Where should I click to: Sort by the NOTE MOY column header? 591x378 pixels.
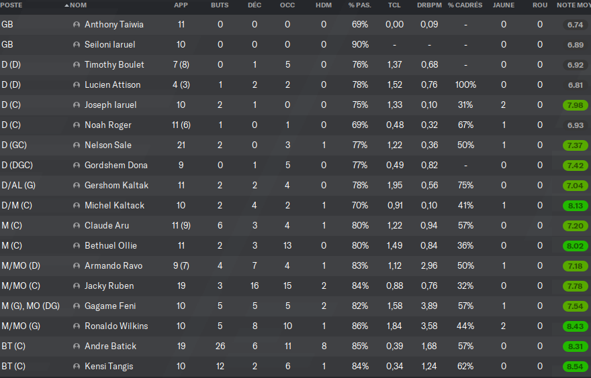574,5
